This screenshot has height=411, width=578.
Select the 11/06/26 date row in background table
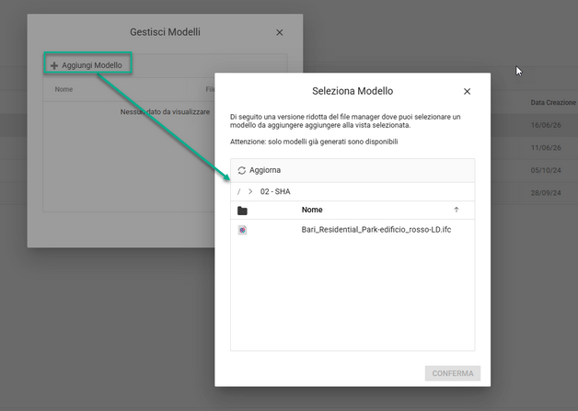[x=546, y=148]
